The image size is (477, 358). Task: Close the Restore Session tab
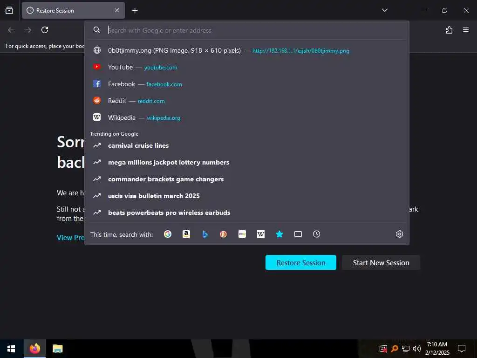pyautogui.click(x=117, y=10)
